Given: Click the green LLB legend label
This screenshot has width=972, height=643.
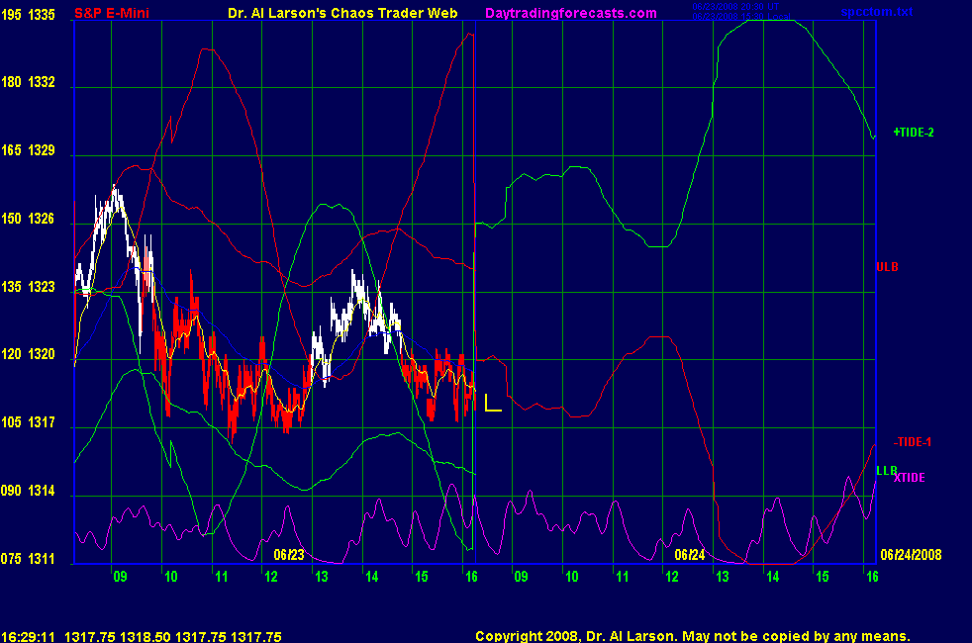Looking at the screenshot, I should click(886, 470).
